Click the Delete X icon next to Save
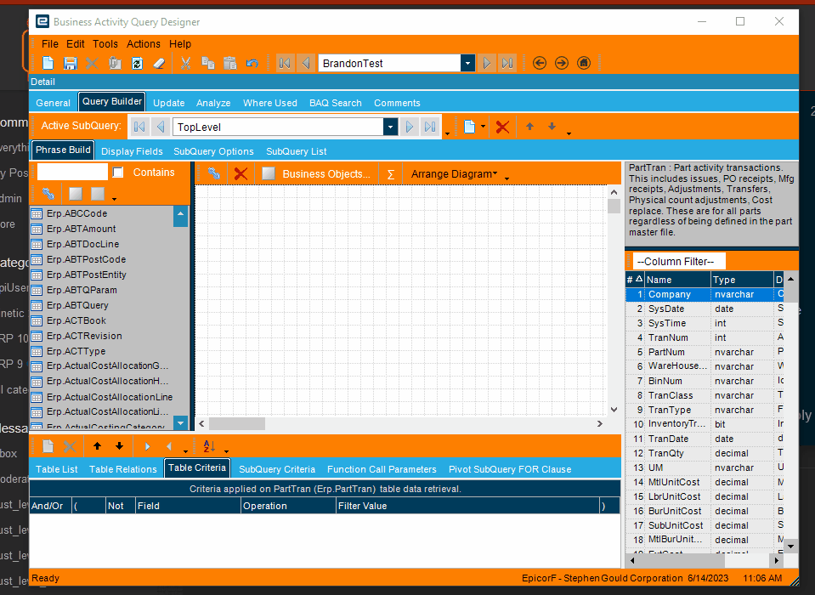815x595 pixels. click(92, 64)
